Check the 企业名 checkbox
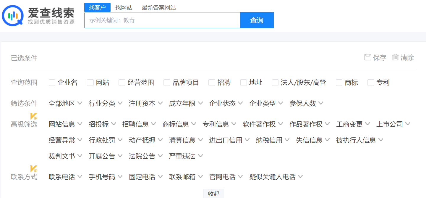The width and height of the screenshot is (426, 198). [x=52, y=83]
